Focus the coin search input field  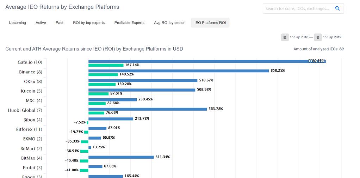pyautogui.click(x=303, y=8)
